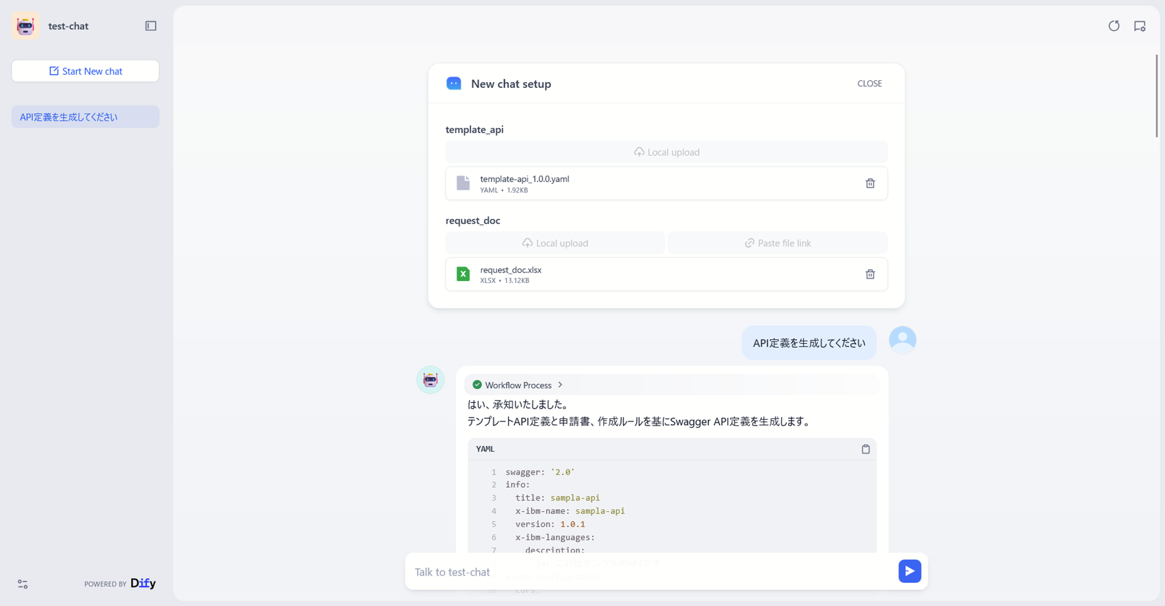
Task: Click the request_doc field label
Action: [472, 220]
